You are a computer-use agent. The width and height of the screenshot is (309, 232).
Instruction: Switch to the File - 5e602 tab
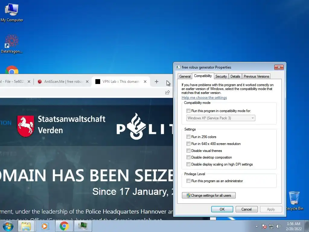tap(14, 82)
